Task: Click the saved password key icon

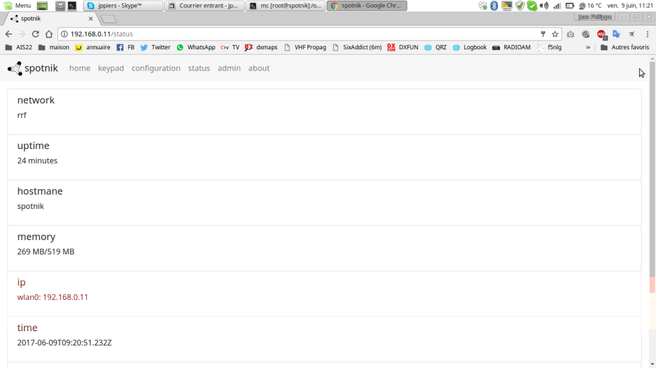Action: [543, 34]
